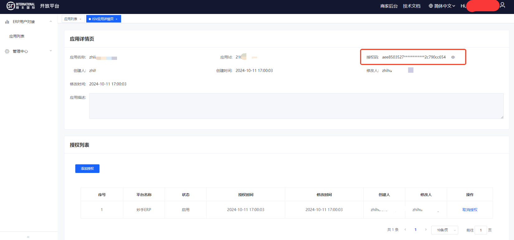Image resolution: width=514 pixels, height=240 pixels.
Task: Switch to the 应用列表 tab
Action: [71, 19]
